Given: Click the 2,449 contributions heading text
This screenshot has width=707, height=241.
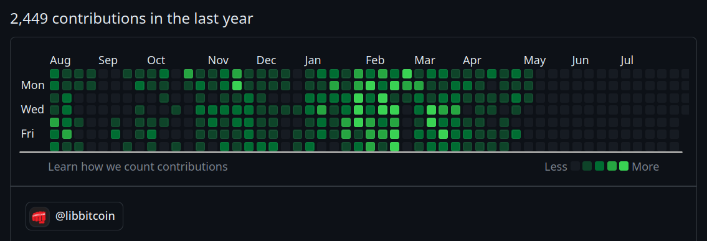Looking at the screenshot, I should coord(131,19).
